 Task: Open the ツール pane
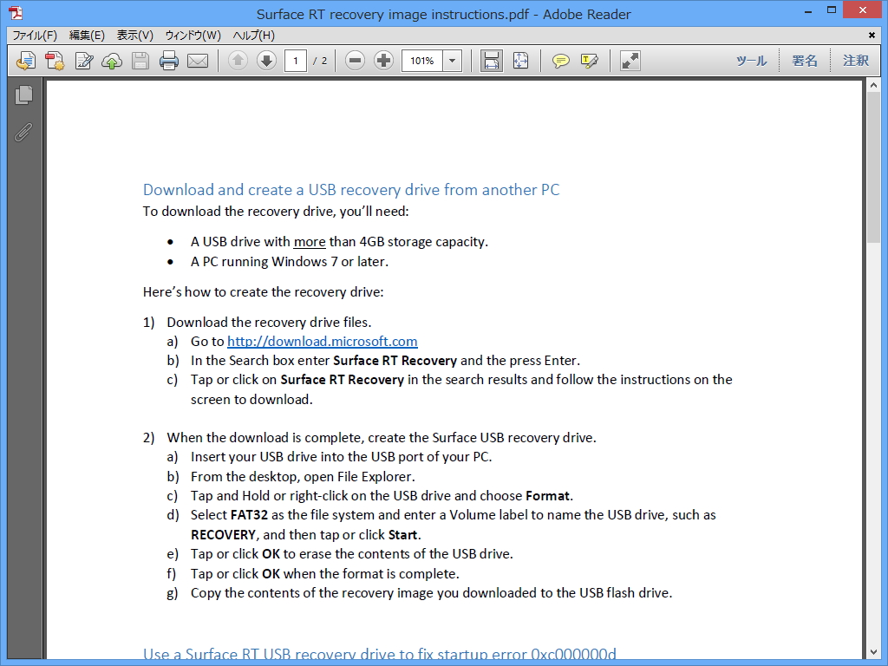[751, 61]
